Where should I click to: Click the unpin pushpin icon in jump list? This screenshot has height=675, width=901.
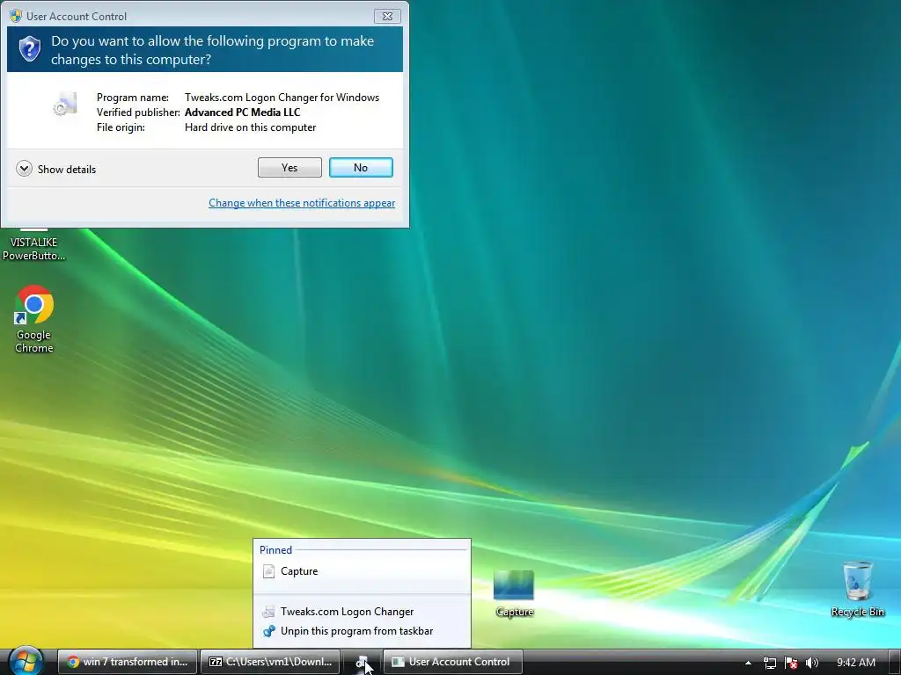[268, 631]
